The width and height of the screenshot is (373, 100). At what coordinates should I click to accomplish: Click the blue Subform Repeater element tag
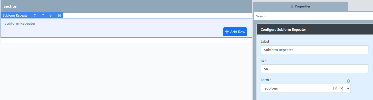(16, 16)
